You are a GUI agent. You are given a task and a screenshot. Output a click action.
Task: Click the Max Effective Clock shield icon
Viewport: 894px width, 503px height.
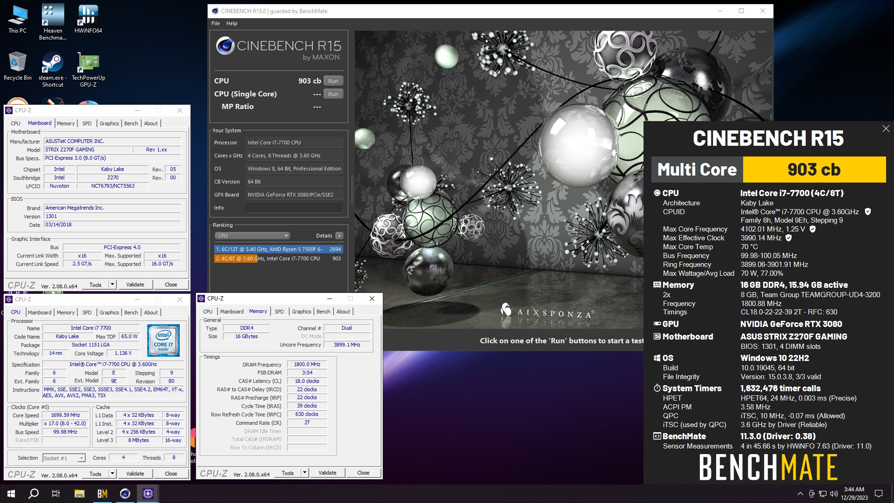click(x=789, y=238)
